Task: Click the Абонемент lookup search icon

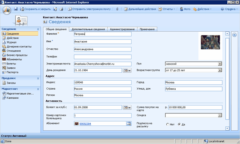Action: coord(129,123)
